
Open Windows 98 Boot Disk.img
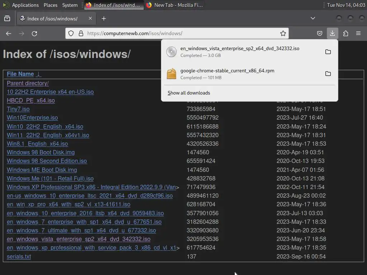(41, 153)
